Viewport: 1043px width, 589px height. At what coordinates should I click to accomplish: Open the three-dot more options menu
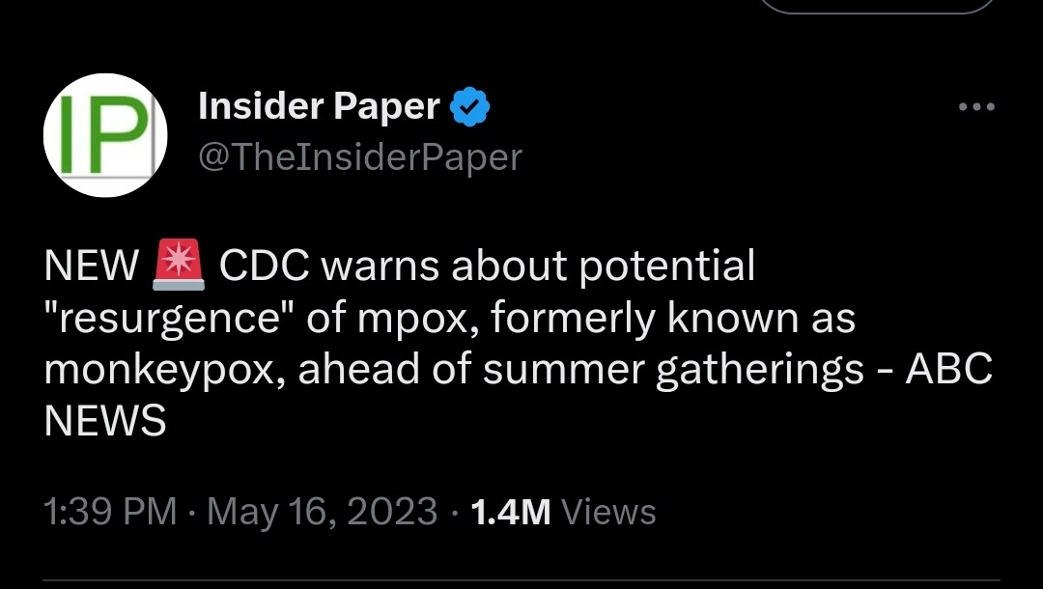coord(976,107)
